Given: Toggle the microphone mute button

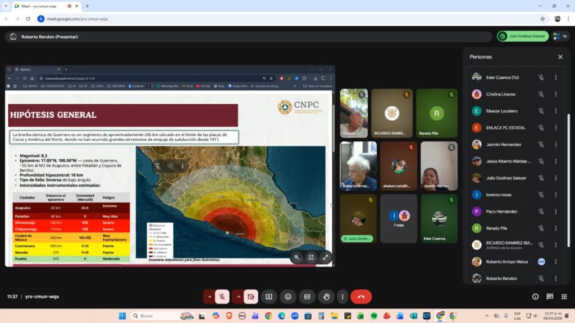Looking at the screenshot, I should click(222, 297).
